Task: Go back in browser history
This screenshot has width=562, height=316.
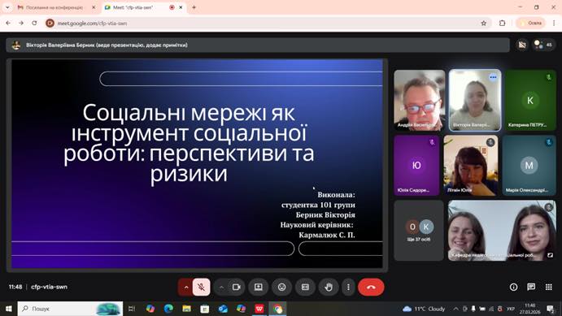Action: (x=8, y=23)
